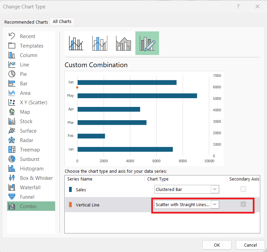The width and height of the screenshot is (267, 252).
Task: Select the Custom Combination subtype icon
Action: pyautogui.click(x=147, y=43)
